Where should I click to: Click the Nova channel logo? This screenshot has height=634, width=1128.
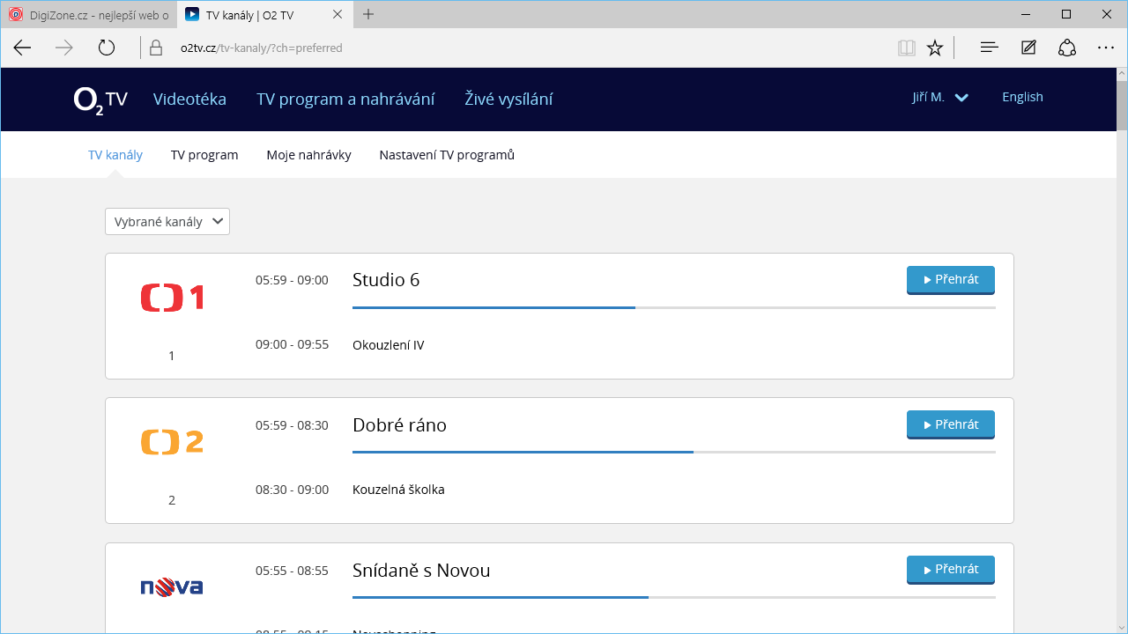172,586
